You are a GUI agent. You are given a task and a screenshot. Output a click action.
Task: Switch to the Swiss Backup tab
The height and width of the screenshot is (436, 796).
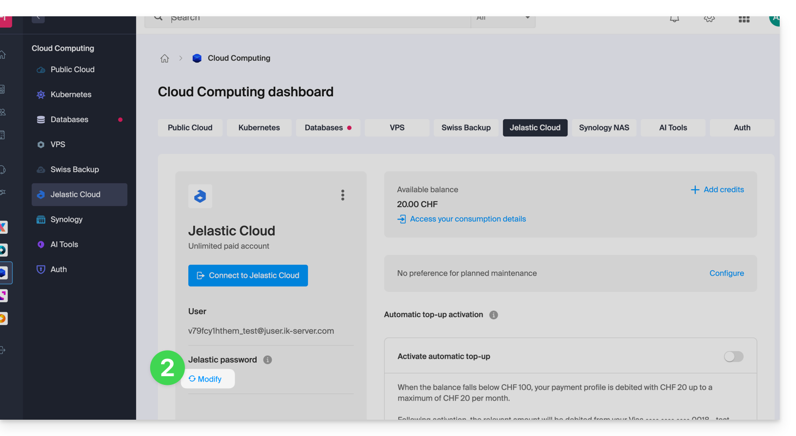[466, 128]
